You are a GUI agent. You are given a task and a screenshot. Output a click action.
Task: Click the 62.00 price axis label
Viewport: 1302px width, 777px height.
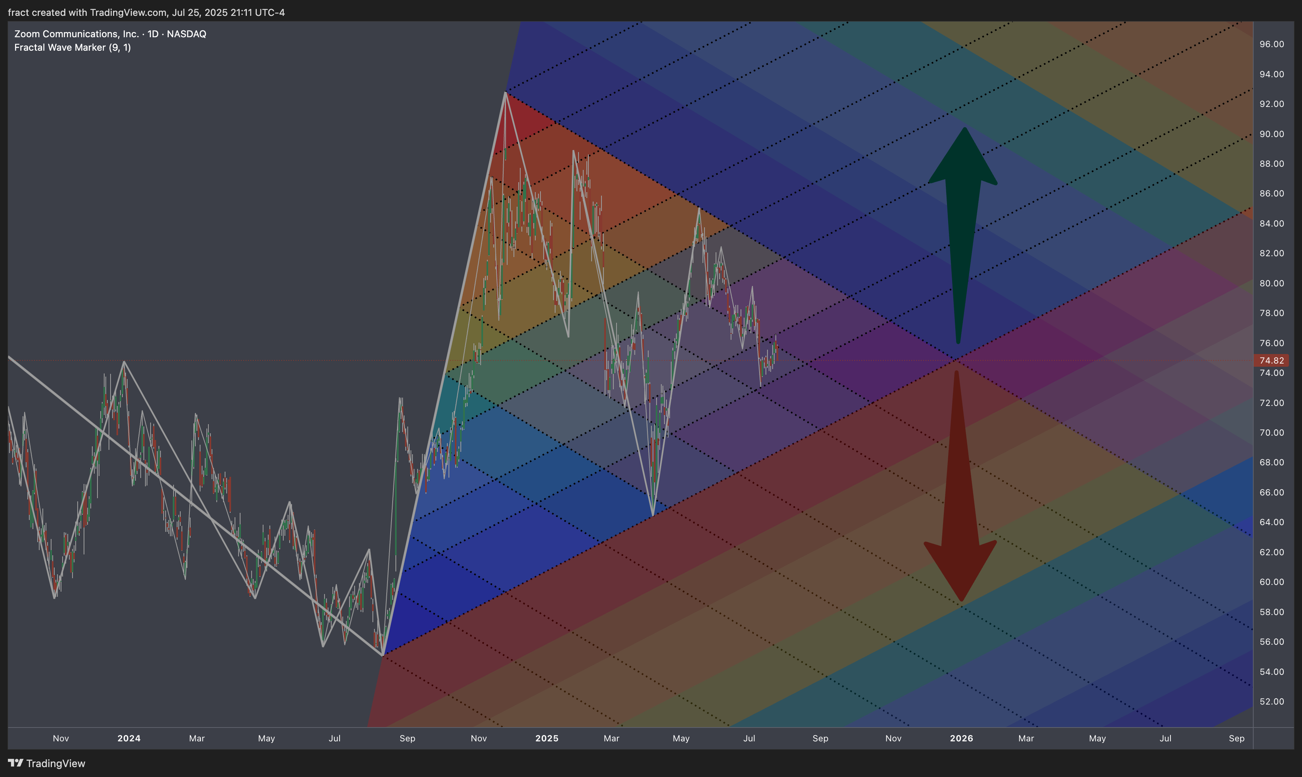1271,552
